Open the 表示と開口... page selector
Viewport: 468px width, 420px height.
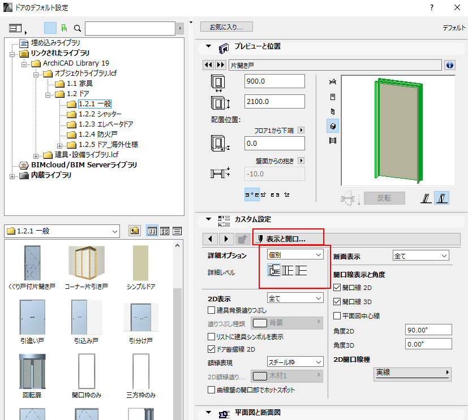click(357, 239)
